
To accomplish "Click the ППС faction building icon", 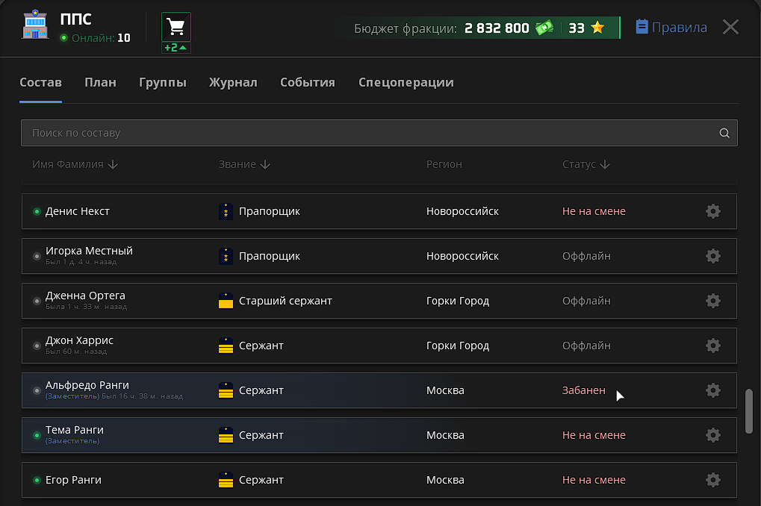I will click(35, 25).
